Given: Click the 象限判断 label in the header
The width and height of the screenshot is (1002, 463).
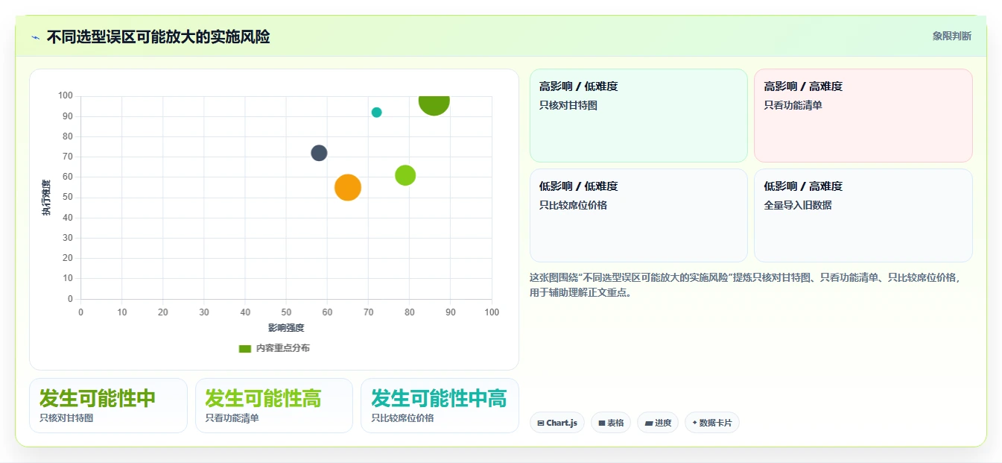Looking at the screenshot, I should pos(951,36).
